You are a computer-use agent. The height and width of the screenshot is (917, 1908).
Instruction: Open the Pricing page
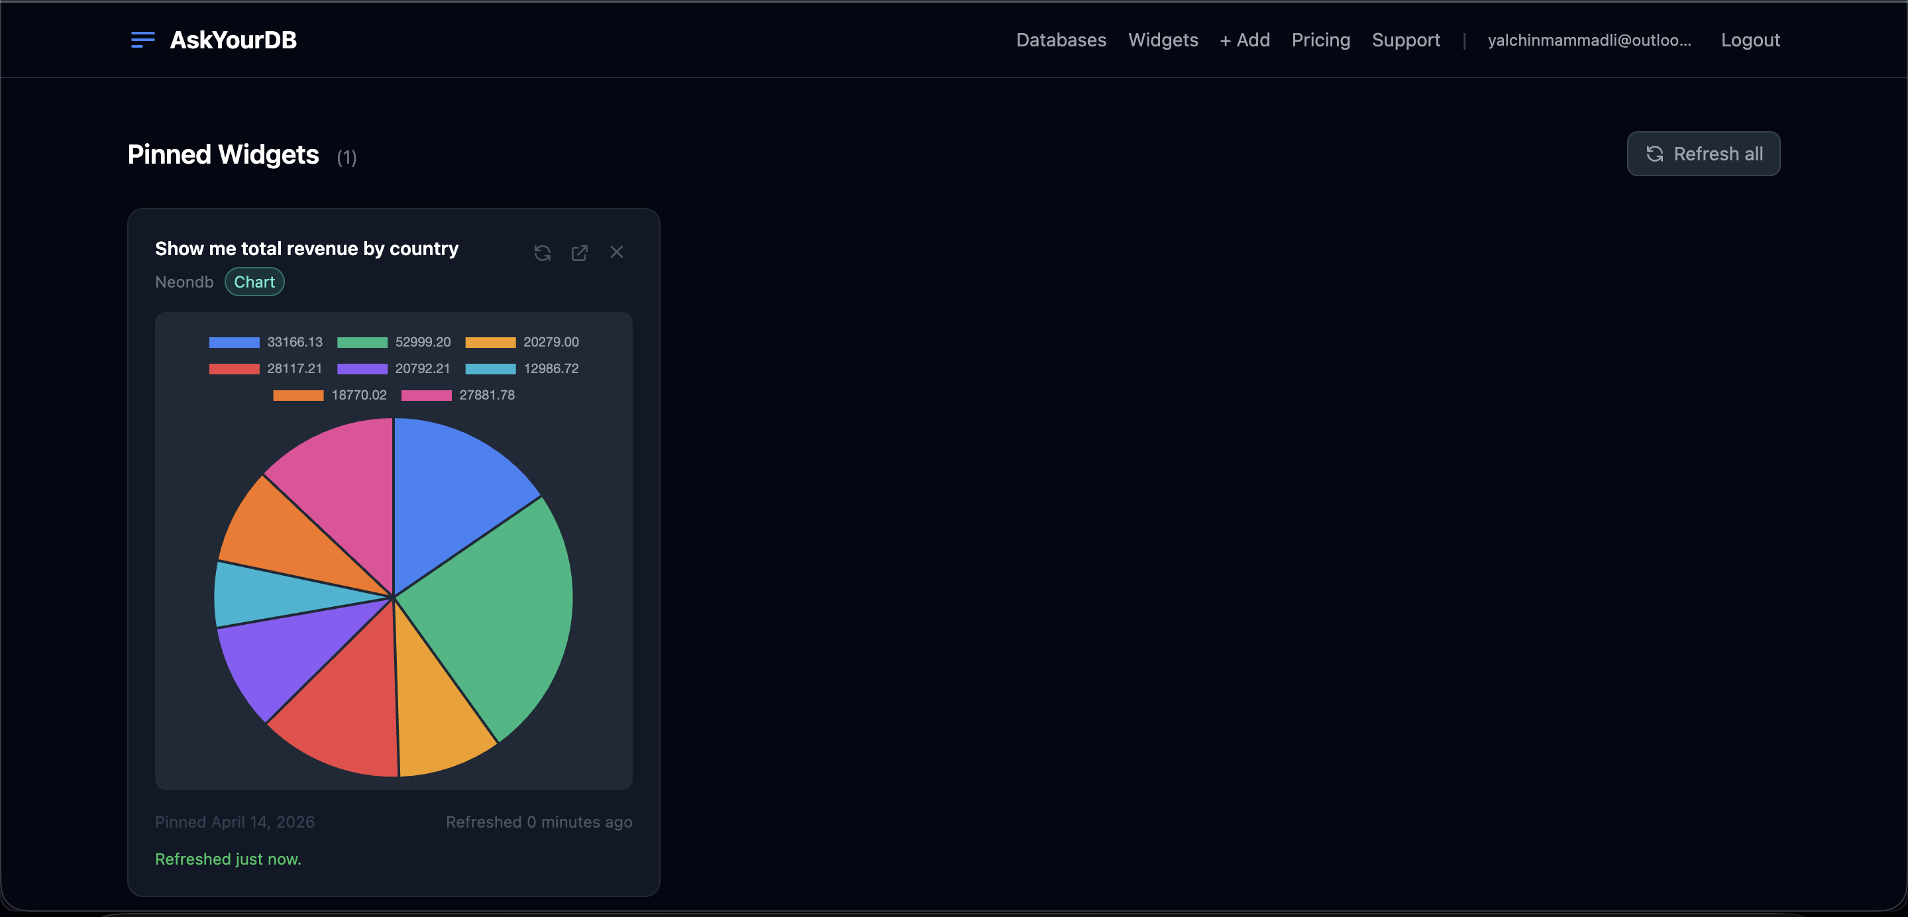coord(1320,40)
